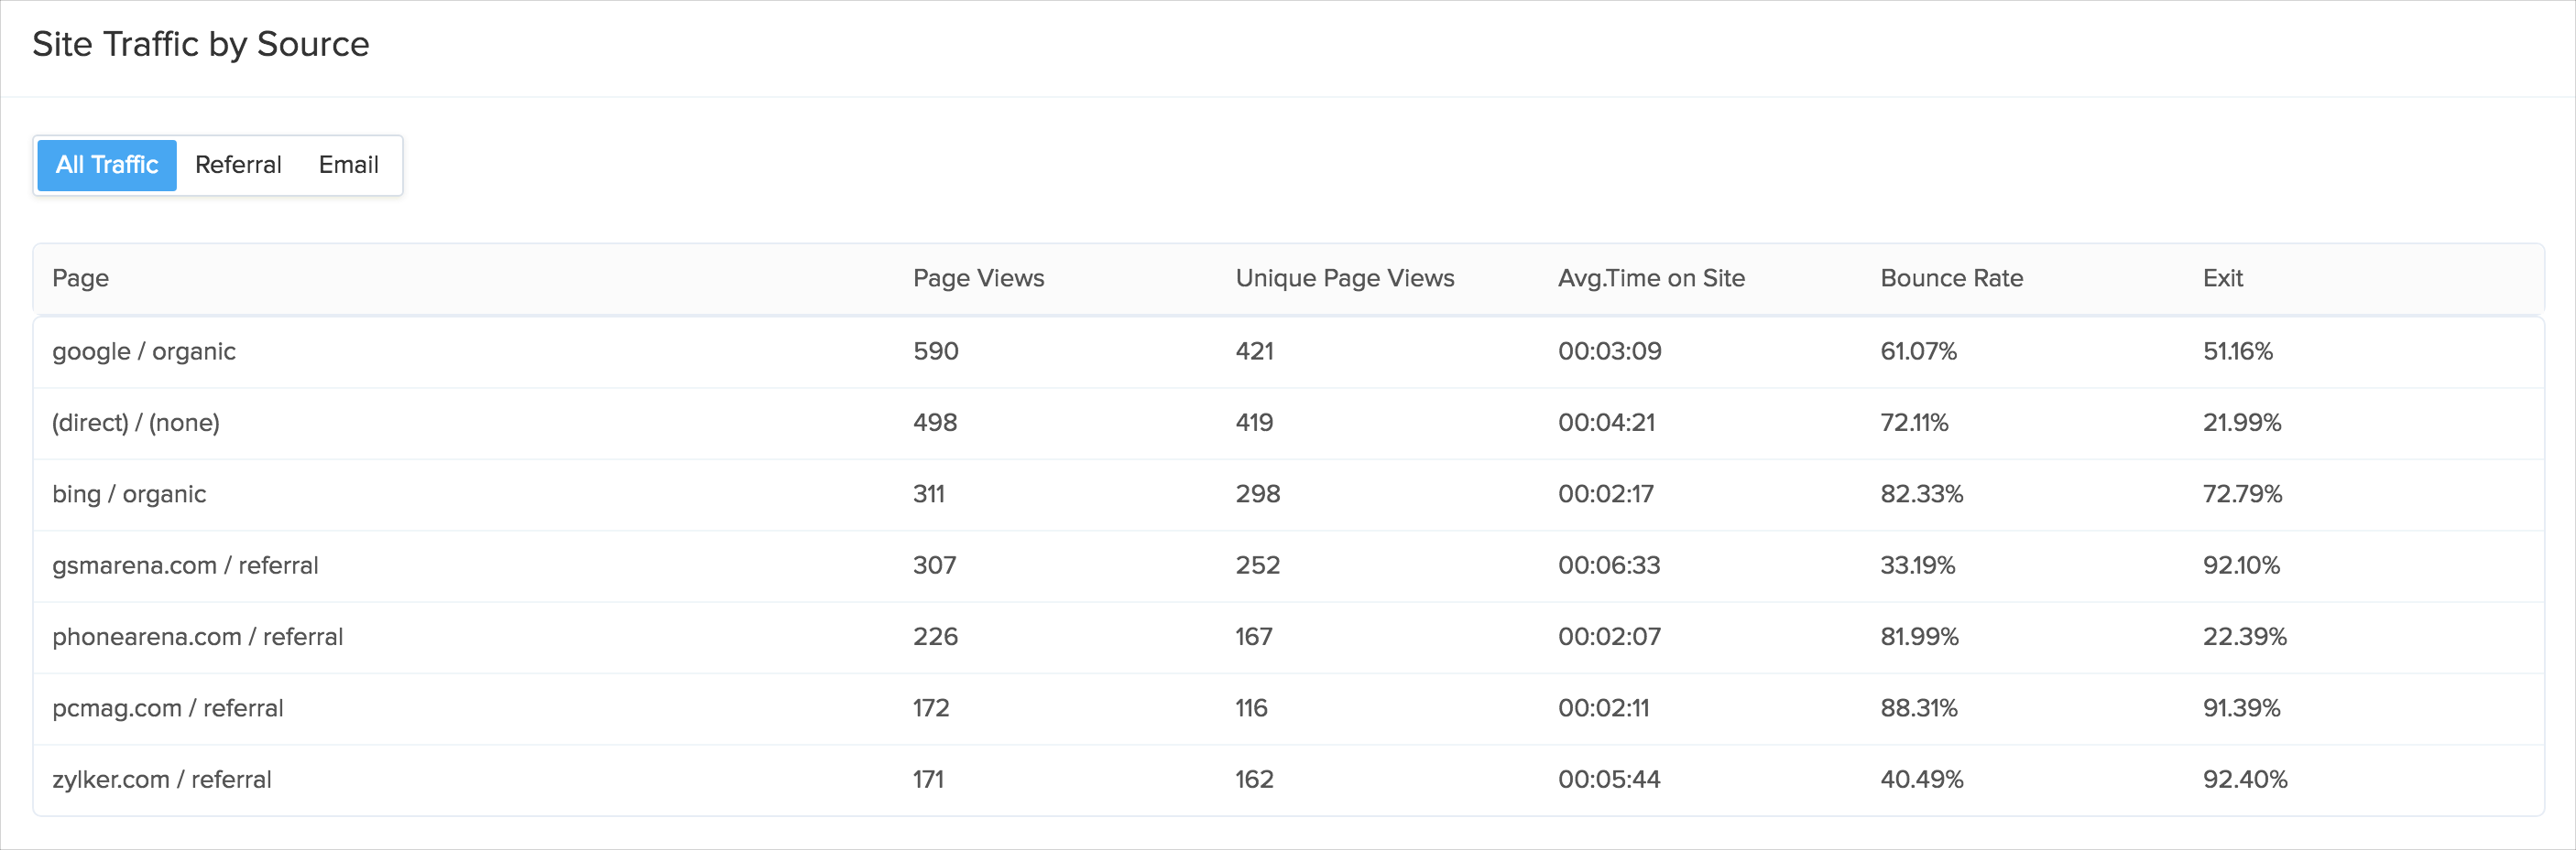
Task: Open the google / organic row
Action: pos(144,351)
